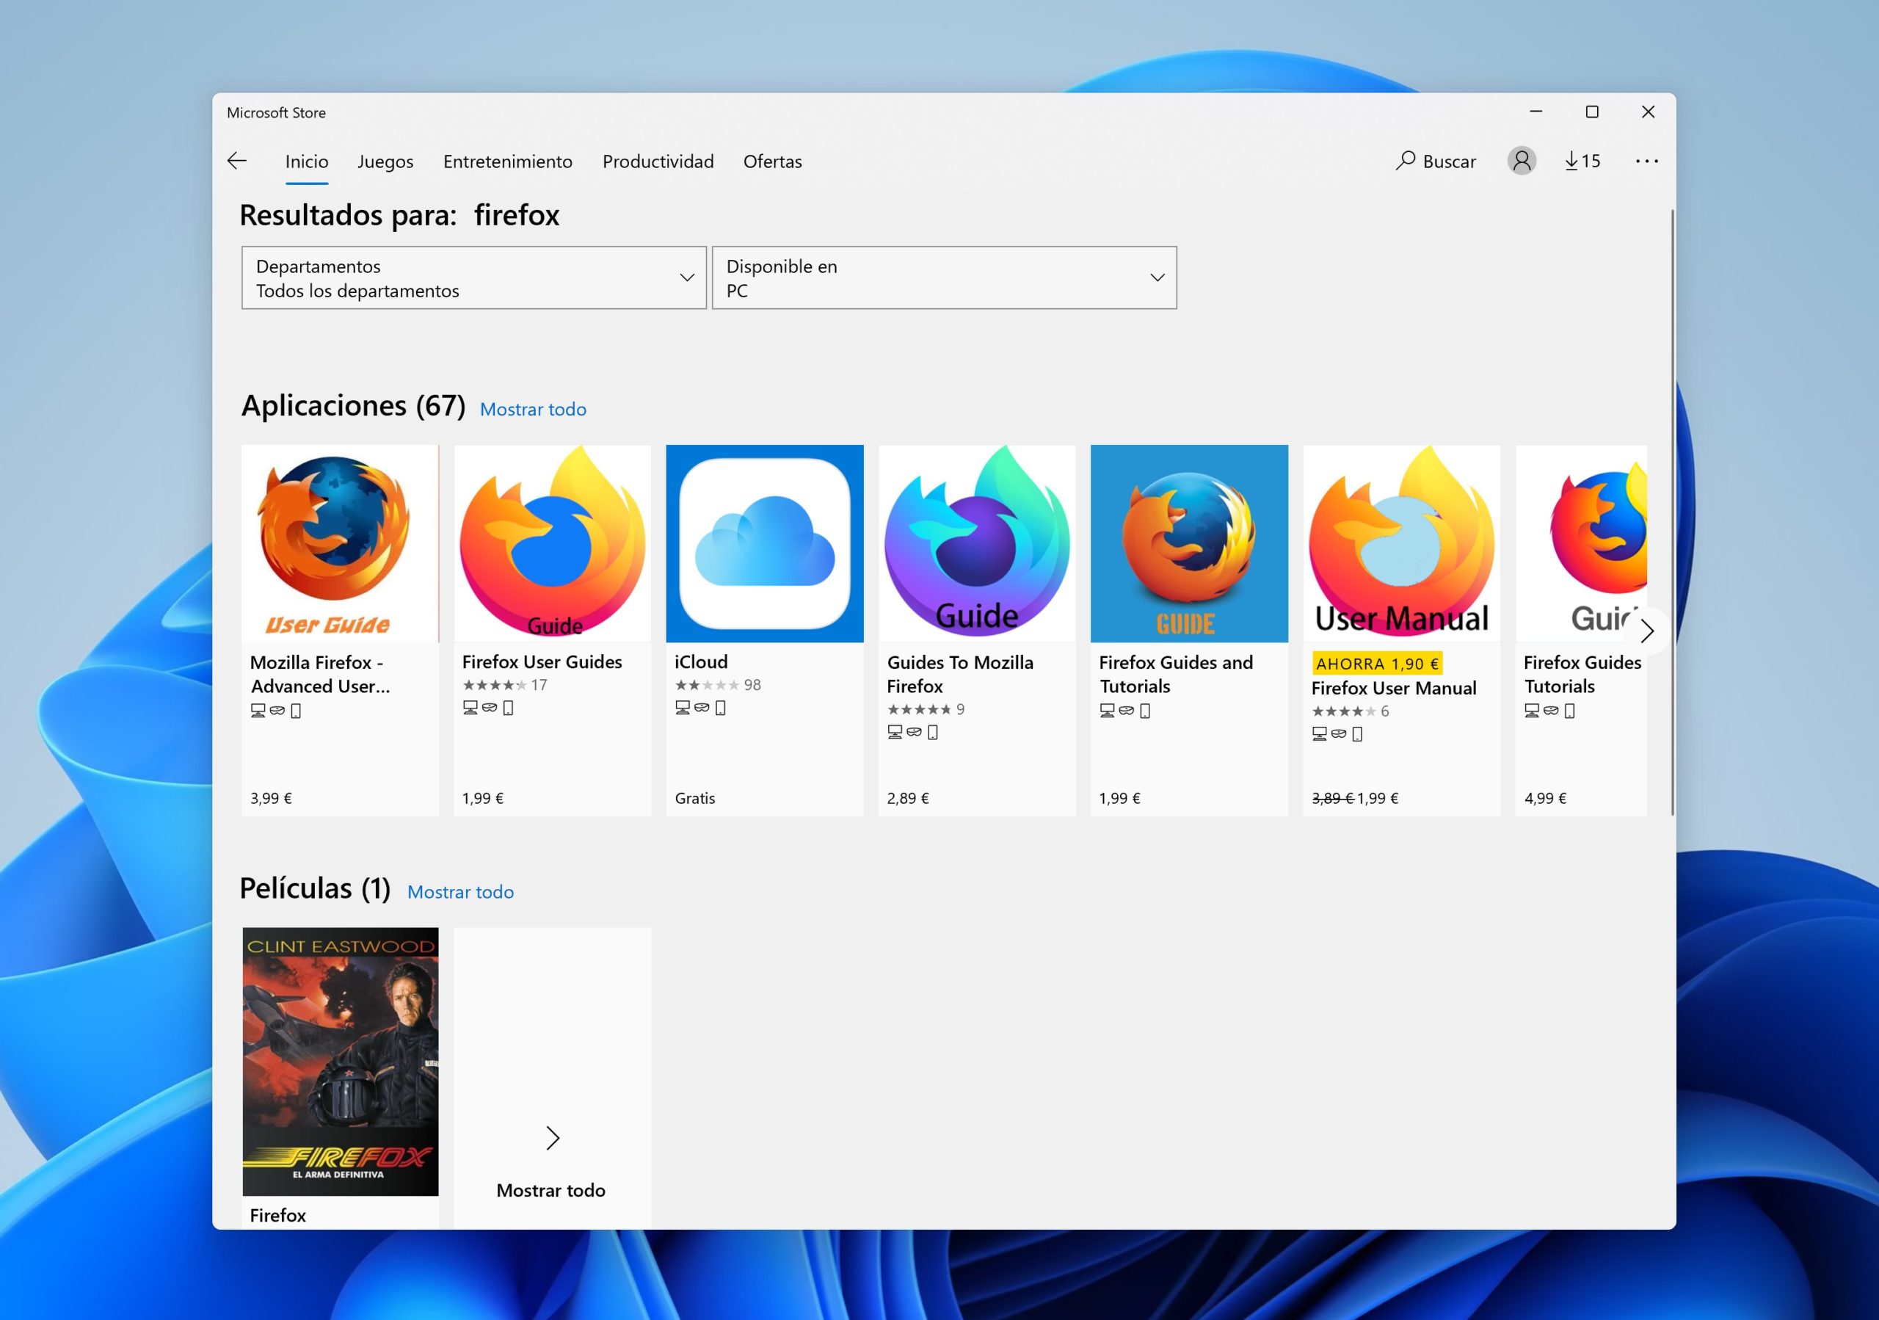Click Mostrar todo link next to Aplicaciones
This screenshot has height=1320, width=1879.
tap(533, 409)
